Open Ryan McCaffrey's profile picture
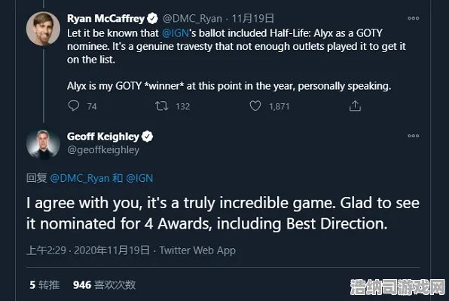This screenshot has width=449, height=301. pos(43,29)
